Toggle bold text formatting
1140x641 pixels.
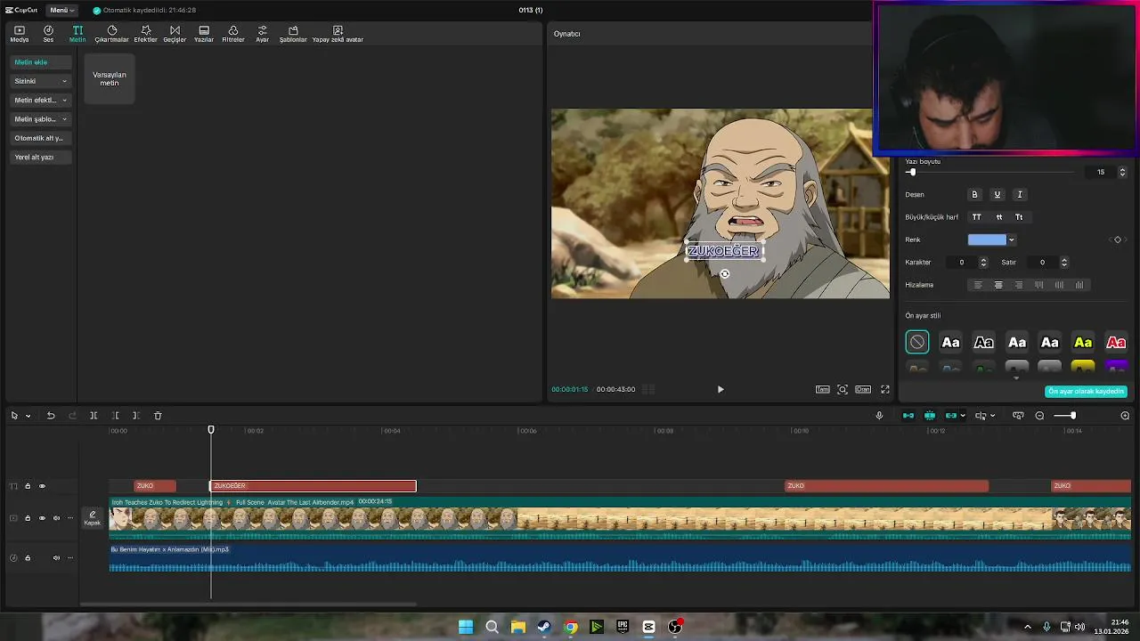point(974,194)
